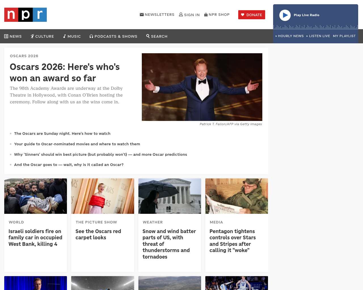Click the NPR Shop bag icon

point(206,14)
